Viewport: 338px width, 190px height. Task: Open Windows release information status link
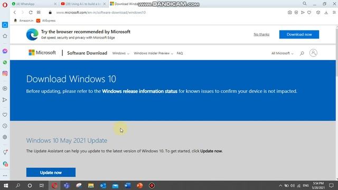coord(139,91)
